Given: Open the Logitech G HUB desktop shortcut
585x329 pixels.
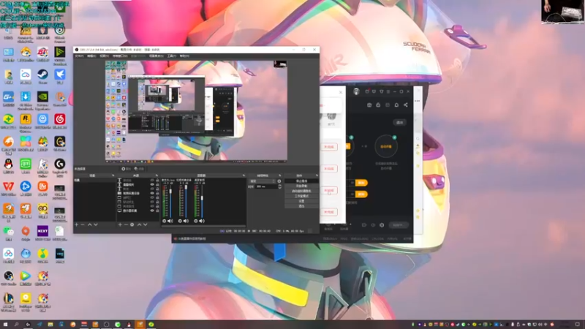Looking at the screenshot, I should click(x=60, y=164).
